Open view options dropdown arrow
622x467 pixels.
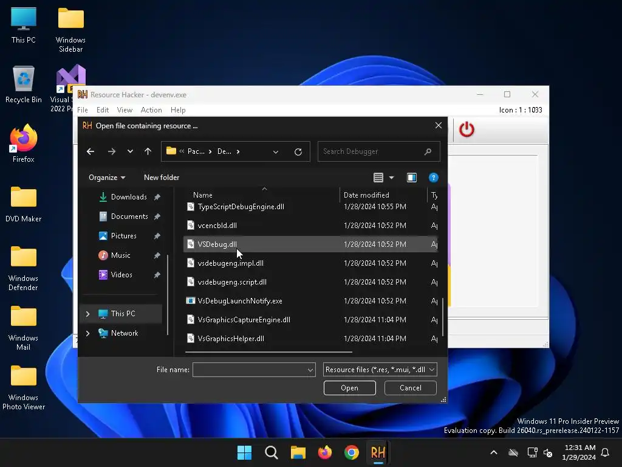pyautogui.click(x=392, y=178)
